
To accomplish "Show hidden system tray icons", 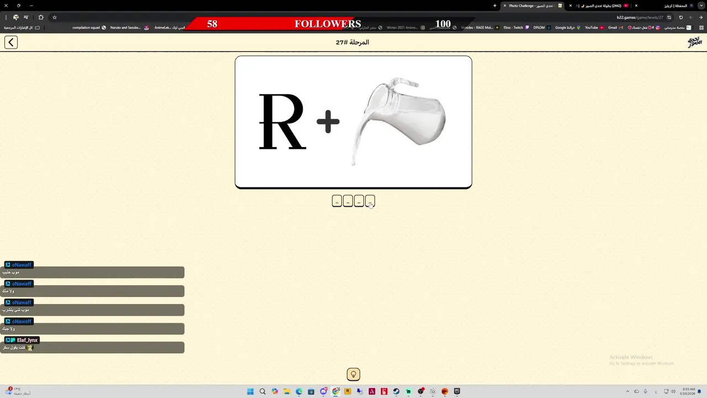I will [x=627, y=391].
